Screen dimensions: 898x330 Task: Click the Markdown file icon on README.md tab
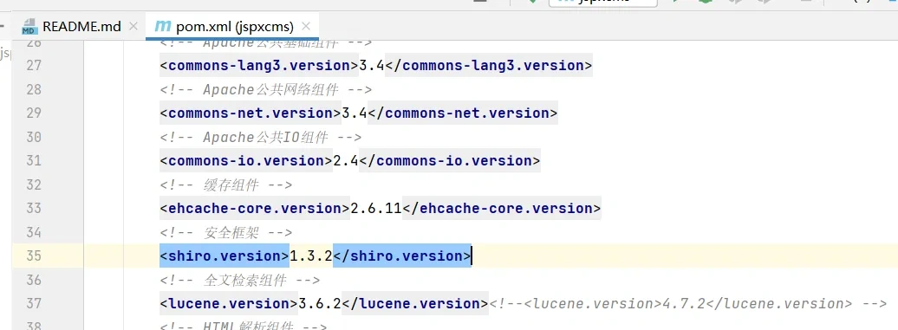(x=29, y=26)
